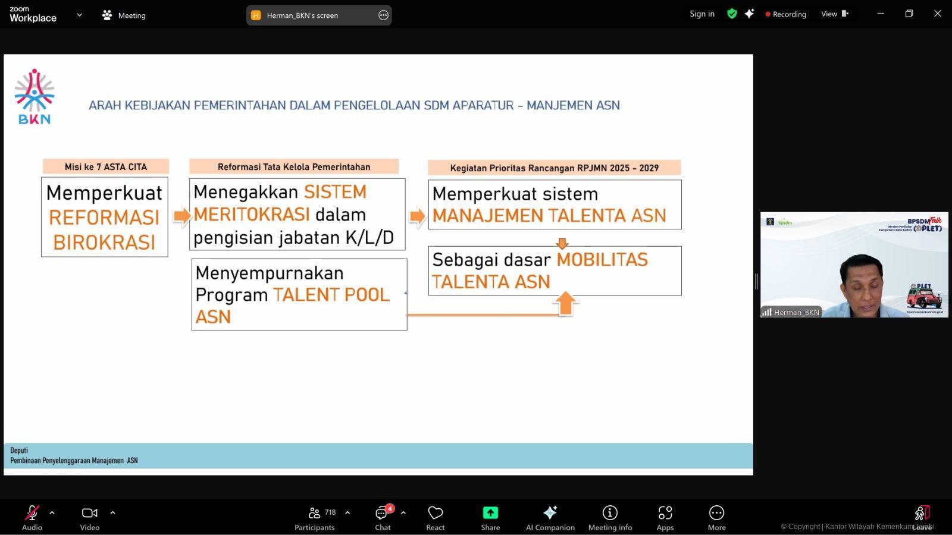Image resolution: width=952 pixels, height=535 pixels.
Task: Open AI Companion
Action: coord(550,517)
